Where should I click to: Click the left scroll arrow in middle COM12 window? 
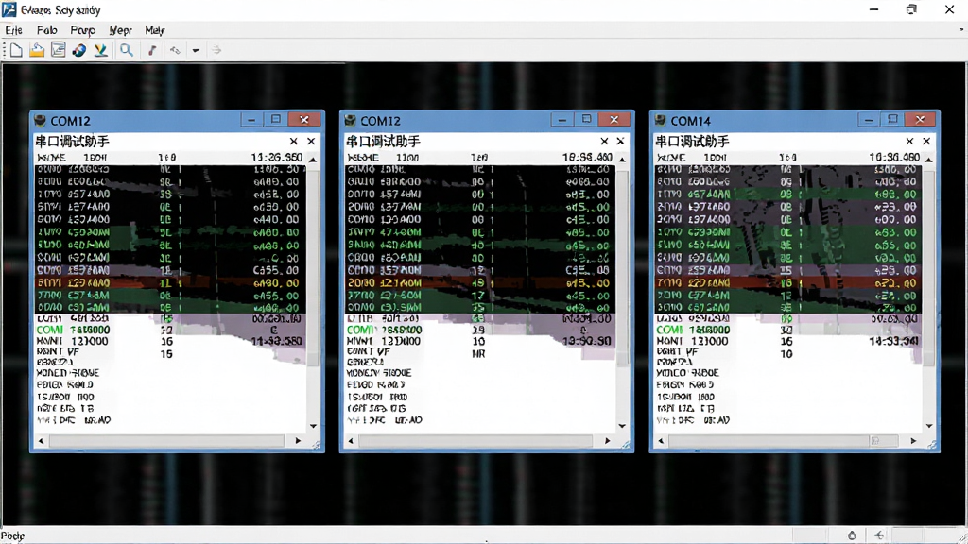[x=352, y=441]
